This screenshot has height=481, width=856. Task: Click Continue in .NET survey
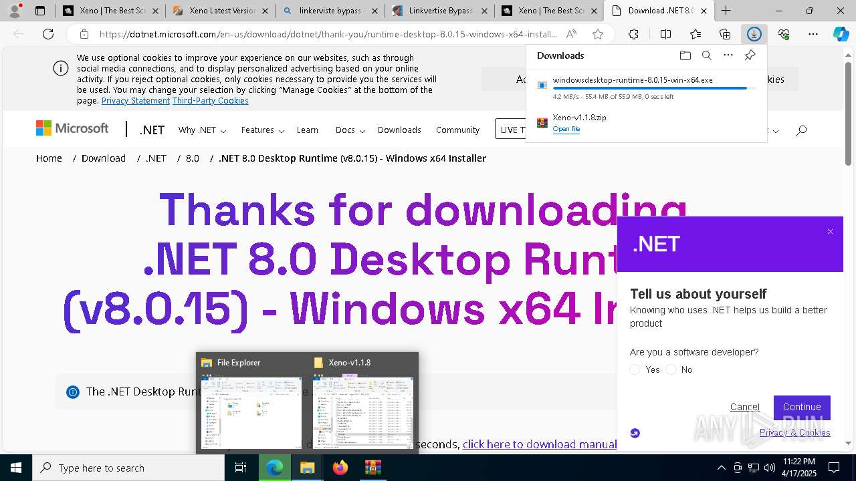[x=802, y=407]
